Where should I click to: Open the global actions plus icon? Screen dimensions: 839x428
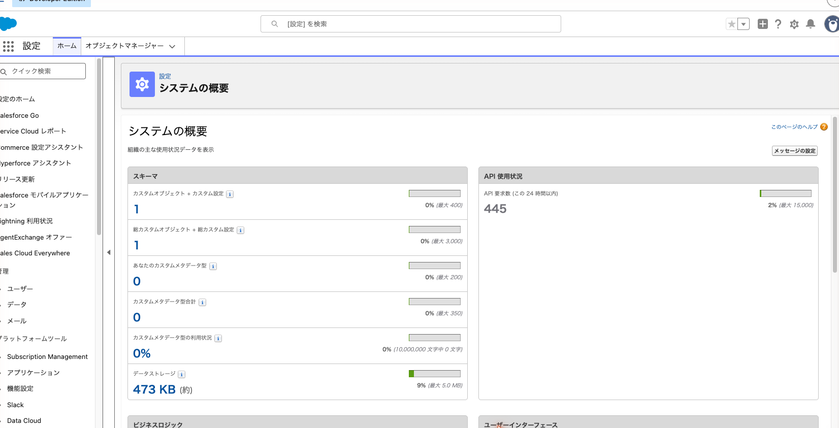point(762,24)
